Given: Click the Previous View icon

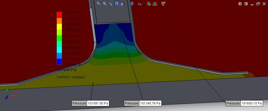Looking at the screenshot, I should coord(111,4).
